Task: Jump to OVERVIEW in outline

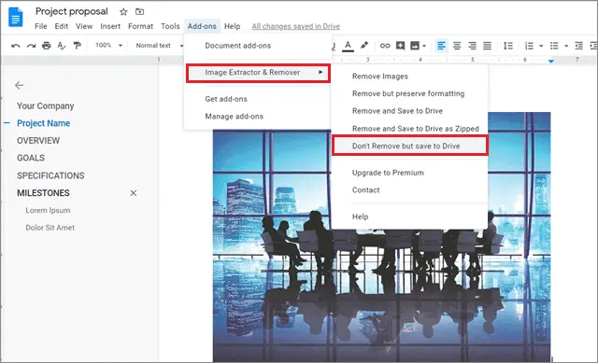Action: pos(38,141)
